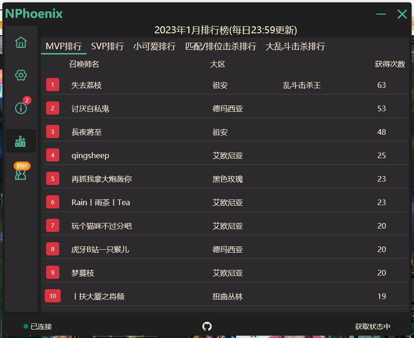Viewport: 414px width, 338px height.
Task: Switch to the SVP排行 tab
Action: [x=107, y=46]
